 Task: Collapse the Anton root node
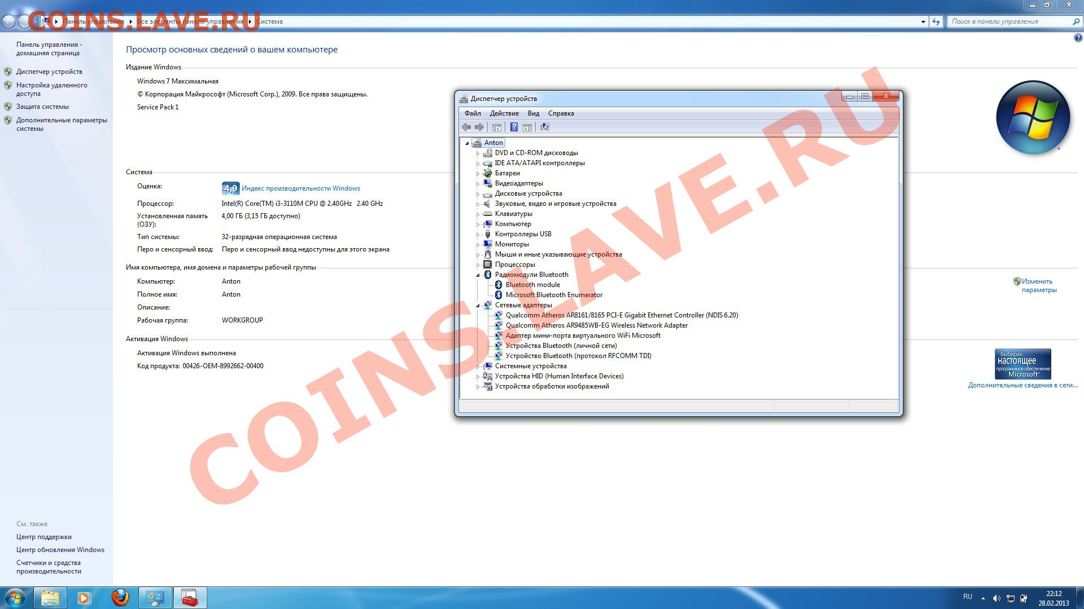tap(467, 143)
